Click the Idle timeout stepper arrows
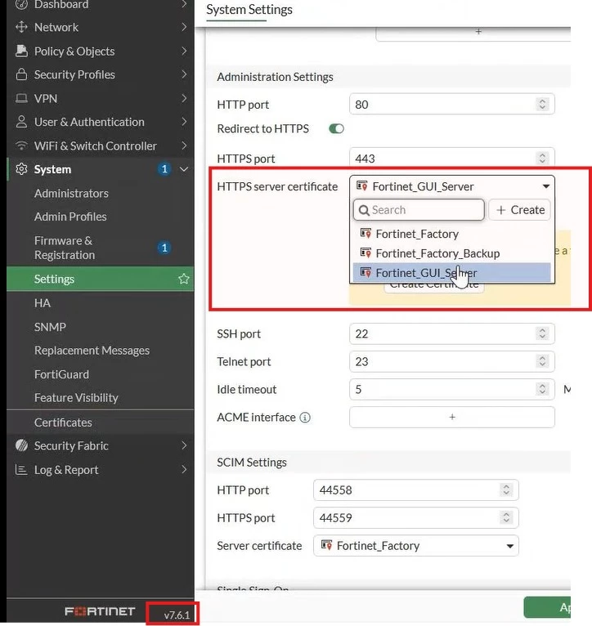This screenshot has height=626, width=592. 542,389
